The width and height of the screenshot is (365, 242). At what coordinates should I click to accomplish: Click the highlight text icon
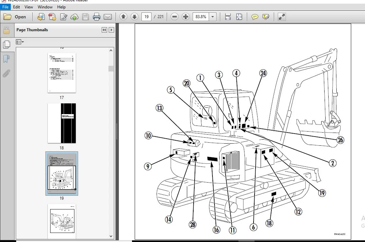[266, 17]
